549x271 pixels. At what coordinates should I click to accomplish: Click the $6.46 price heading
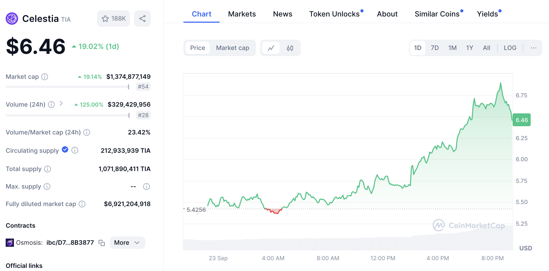36,47
